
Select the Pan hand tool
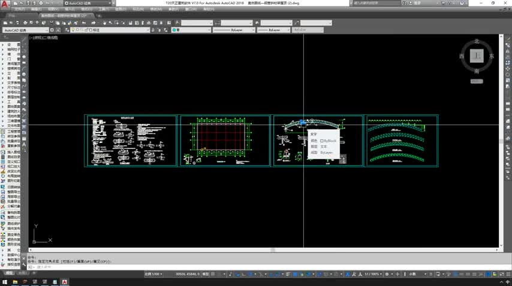point(104,23)
